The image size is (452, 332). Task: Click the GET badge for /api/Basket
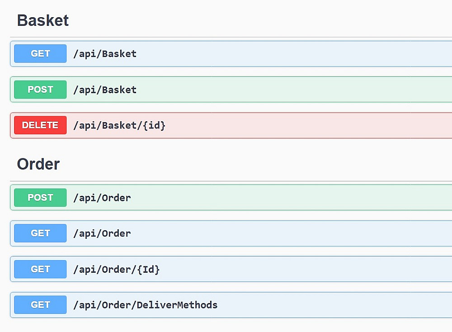click(40, 53)
